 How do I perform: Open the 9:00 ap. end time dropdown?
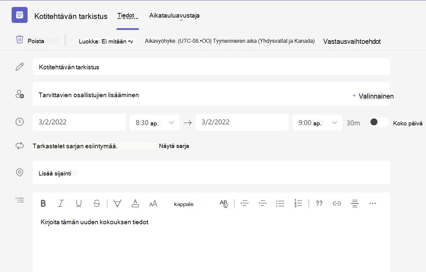pyautogui.click(x=318, y=122)
